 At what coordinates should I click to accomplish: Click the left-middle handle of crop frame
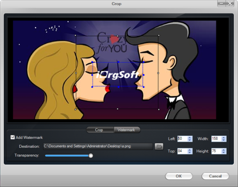(x=76, y=73)
